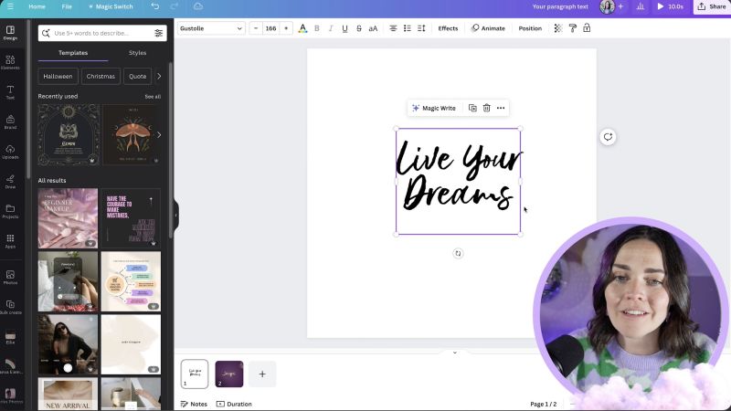Add collaborator with plus icon
The width and height of the screenshot is (731, 411).
tap(620, 6)
